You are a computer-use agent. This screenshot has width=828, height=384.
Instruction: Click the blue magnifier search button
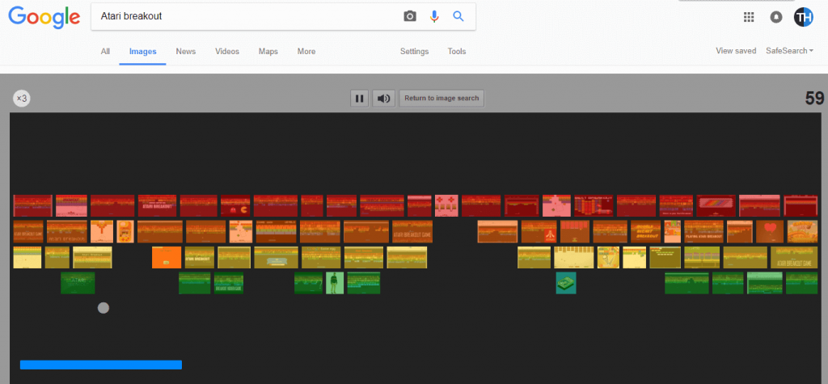click(458, 16)
